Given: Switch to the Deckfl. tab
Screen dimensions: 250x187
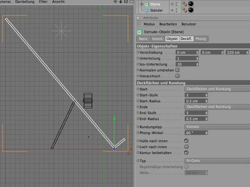Looking at the screenshot, I should (x=186, y=39).
